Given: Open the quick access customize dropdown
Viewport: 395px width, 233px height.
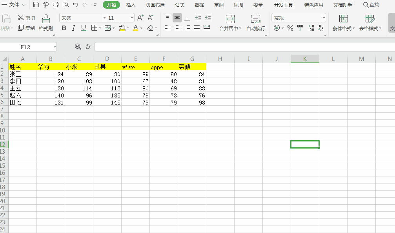Looking at the screenshot, I should [x=95, y=5].
